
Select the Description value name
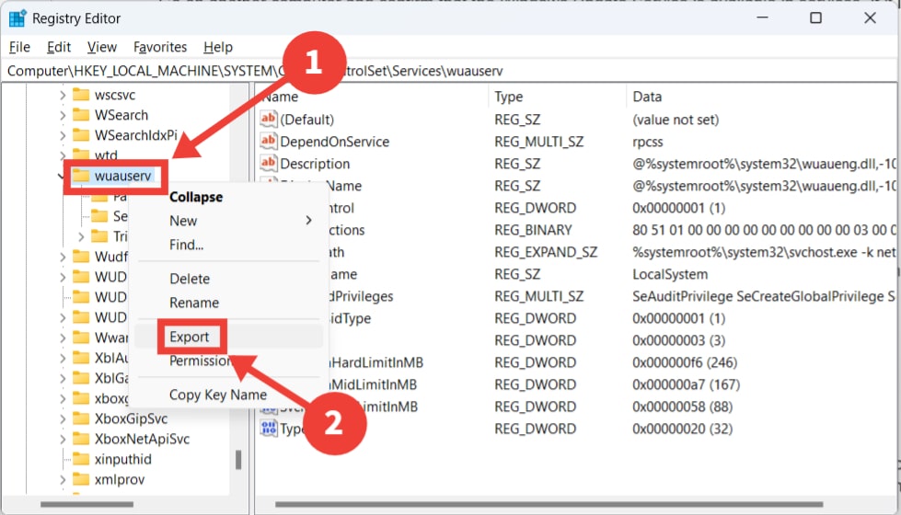pos(315,165)
